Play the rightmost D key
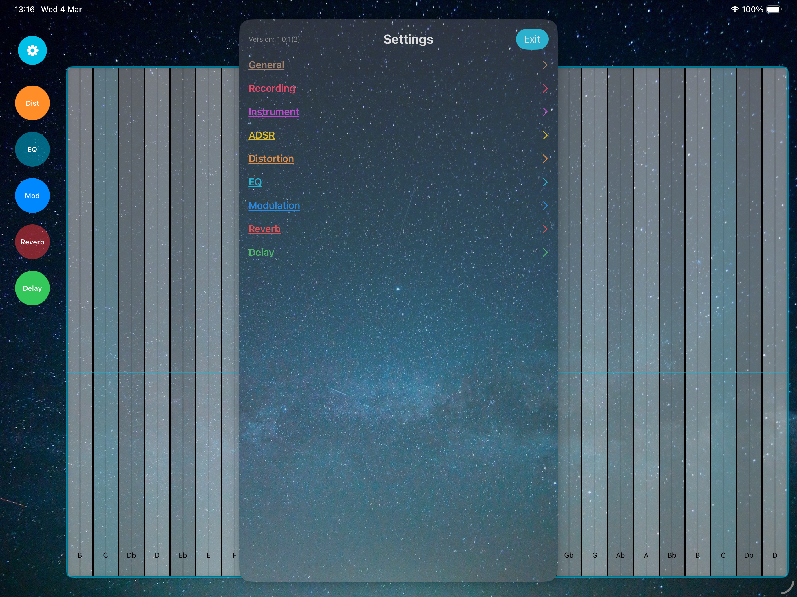The height and width of the screenshot is (597, 797). coord(775,322)
